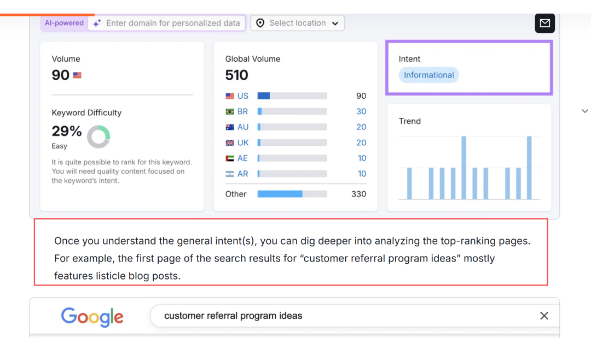Click the arrow in Select location
591x338 pixels.
pos(335,23)
